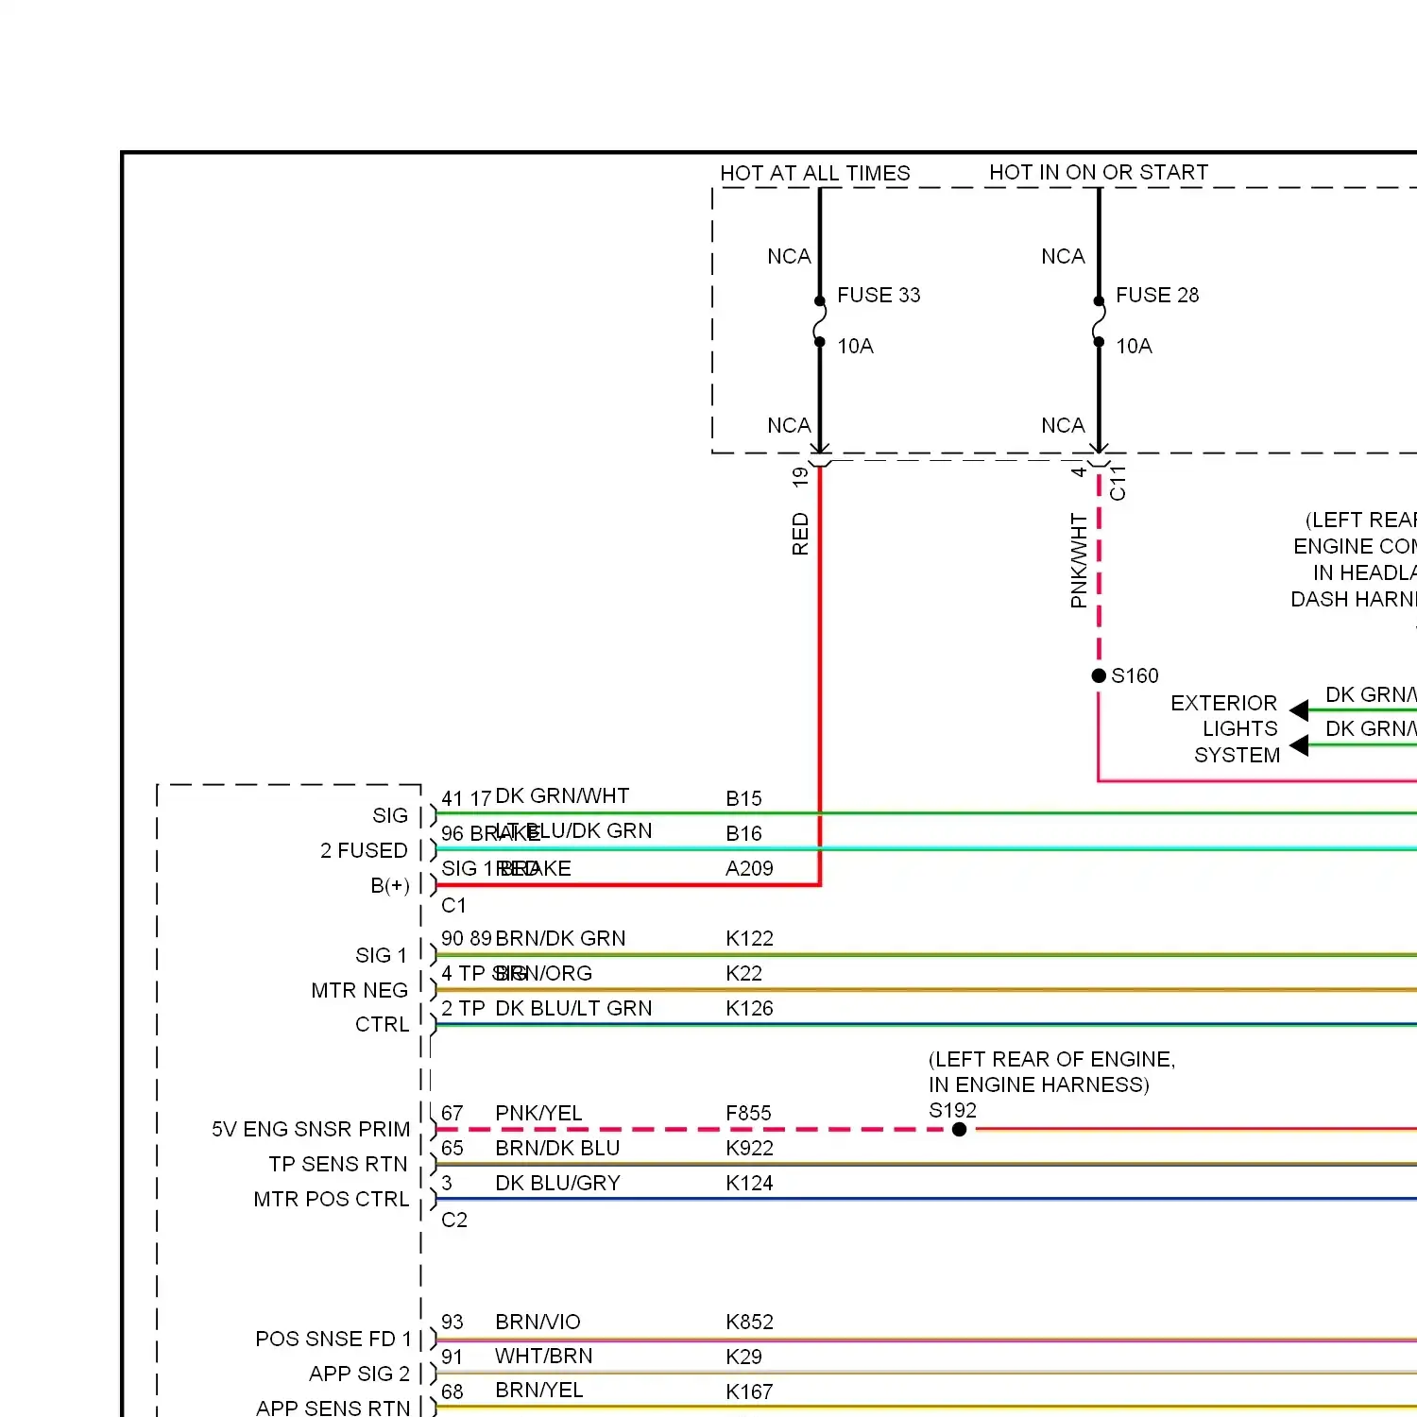The height and width of the screenshot is (1417, 1417).
Task: Click pin number 93
Action: tap(452, 1322)
